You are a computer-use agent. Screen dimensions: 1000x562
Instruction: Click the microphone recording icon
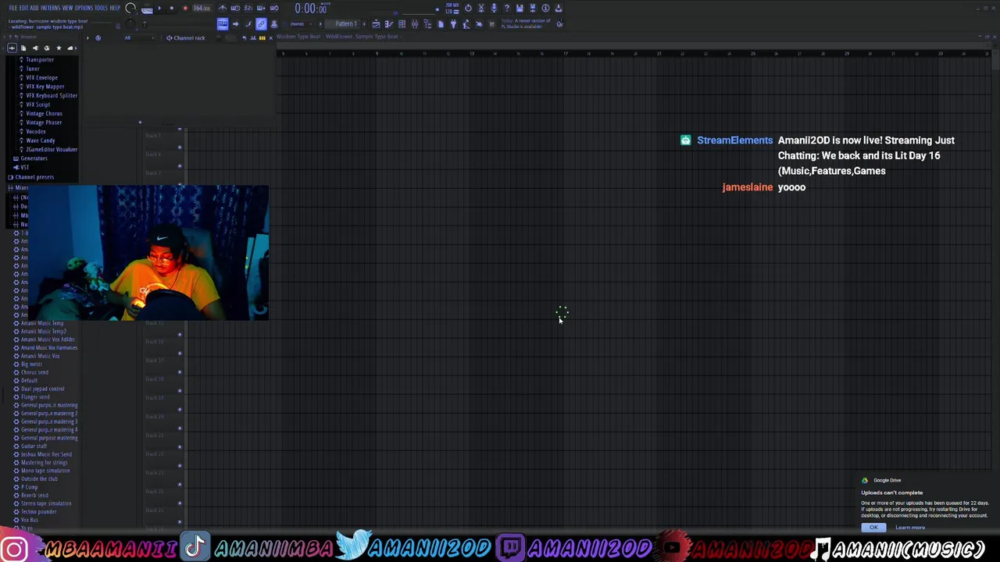coord(494,8)
